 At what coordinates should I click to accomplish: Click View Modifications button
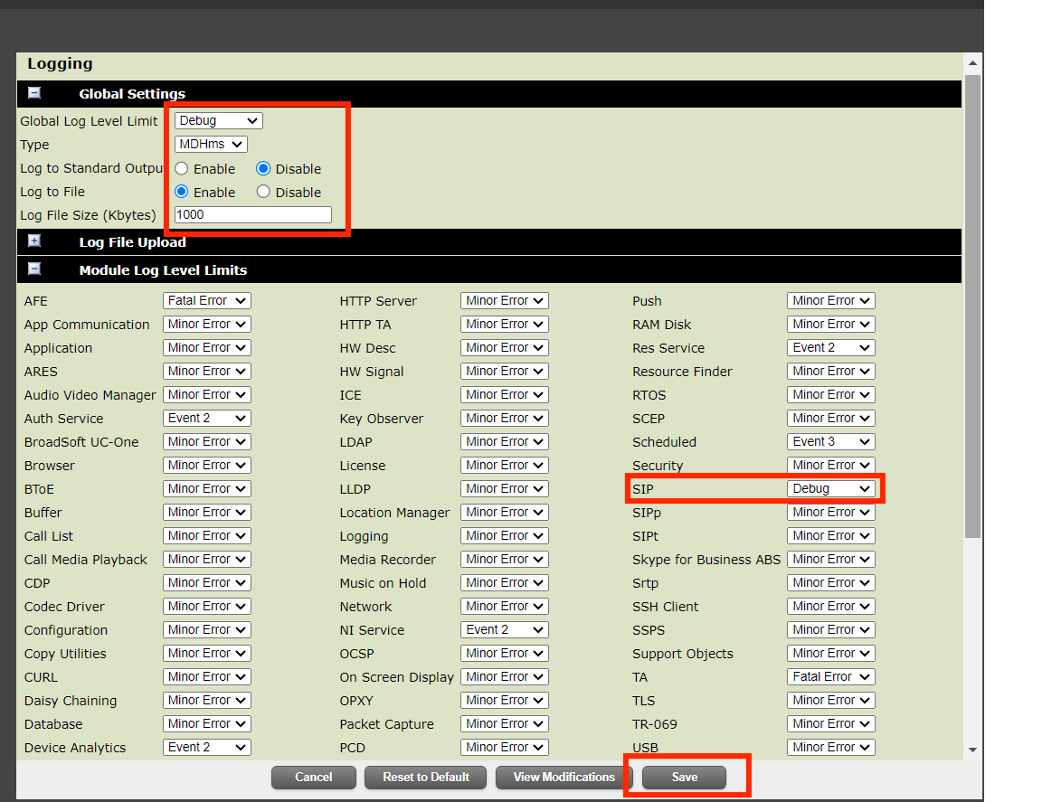(x=564, y=777)
